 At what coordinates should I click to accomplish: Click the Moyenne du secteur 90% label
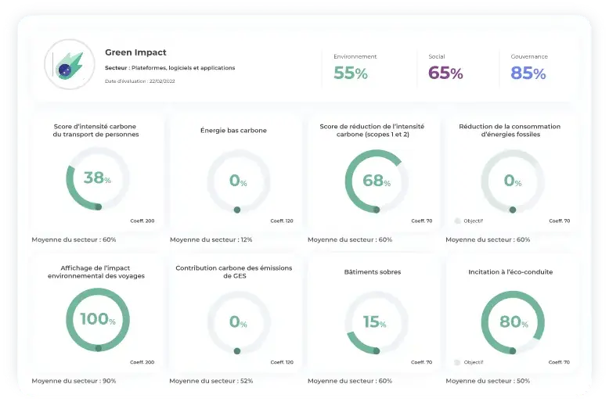pos(74,381)
